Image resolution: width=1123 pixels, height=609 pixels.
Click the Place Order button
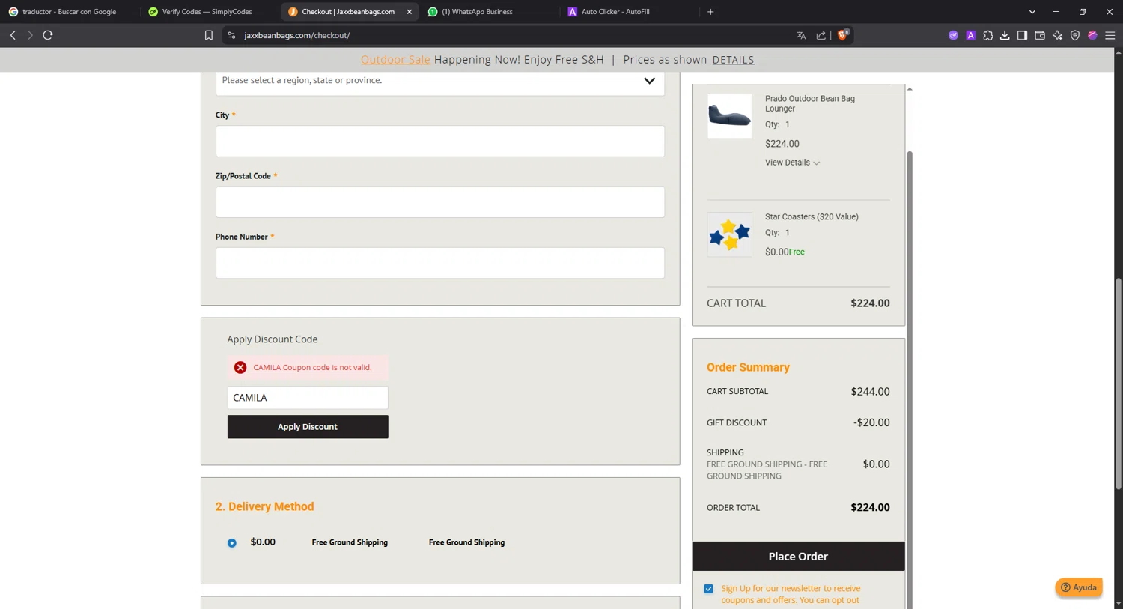tap(798, 557)
